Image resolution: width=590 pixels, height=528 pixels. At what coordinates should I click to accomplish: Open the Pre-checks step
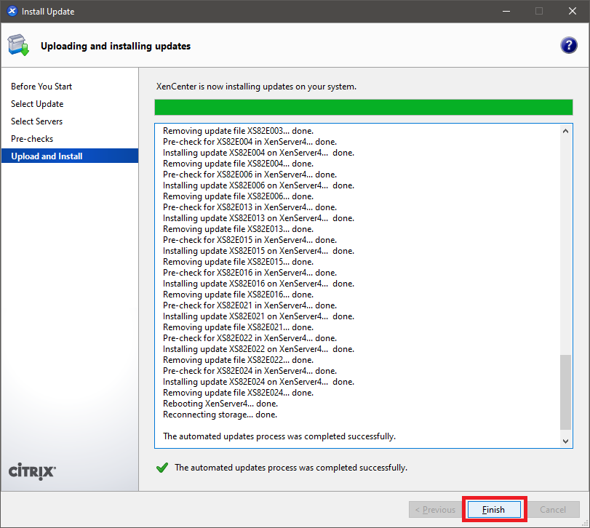pos(32,139)
